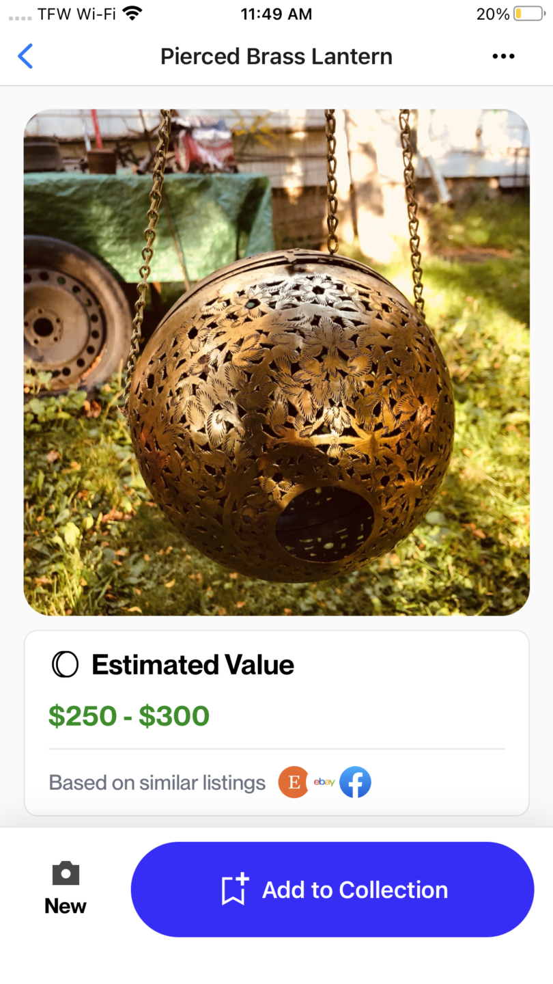Tap the coin icon beside Estimated Value
Image resolution: width=553 pixels, height=984 pixels.
(x=66, y=665)
